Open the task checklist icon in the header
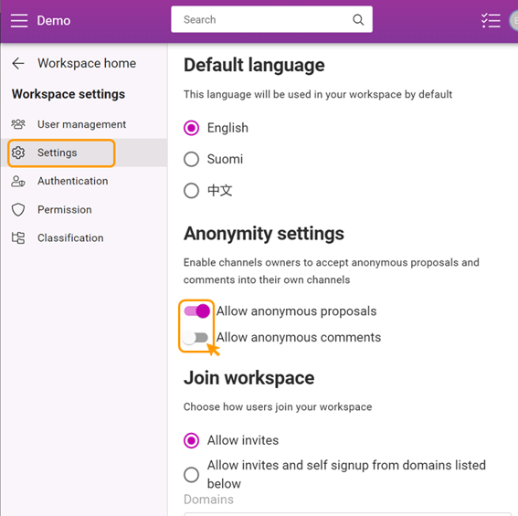Viewport: 518px width, 516px height. [491, 20]
